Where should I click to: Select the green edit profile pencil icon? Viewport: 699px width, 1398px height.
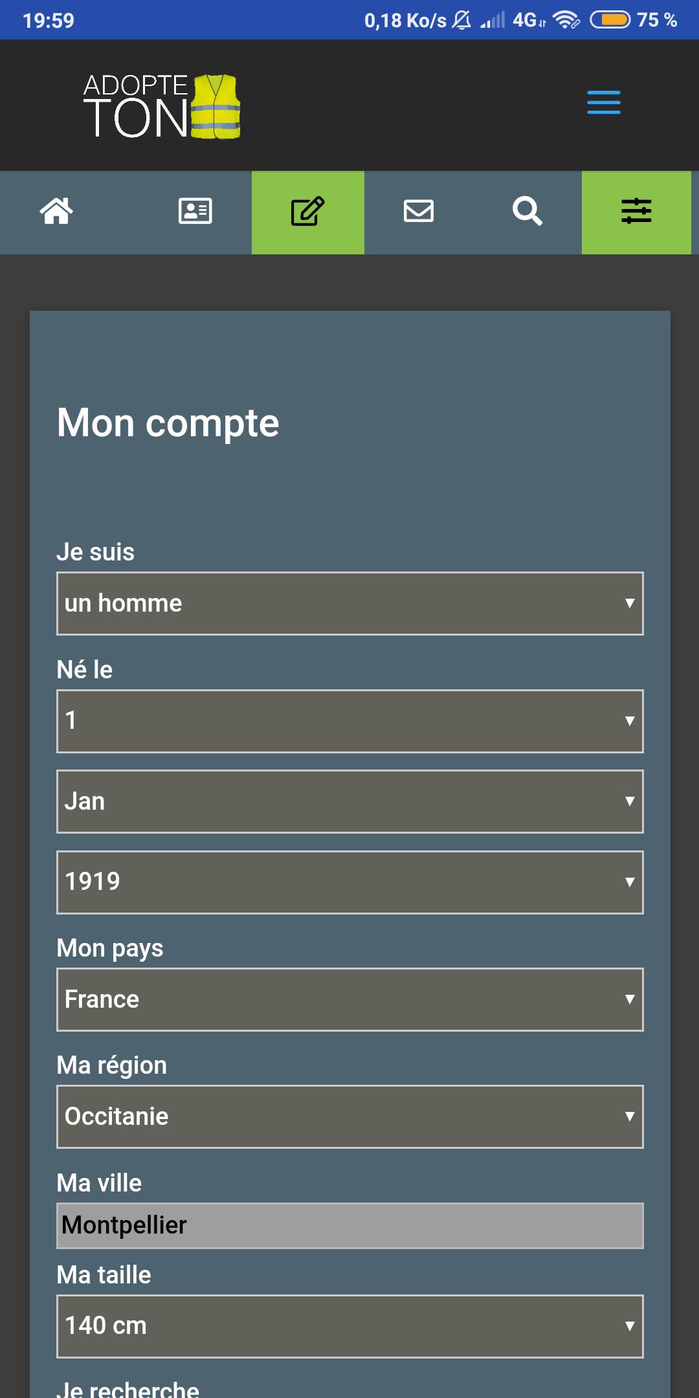[x=307, y=212]
